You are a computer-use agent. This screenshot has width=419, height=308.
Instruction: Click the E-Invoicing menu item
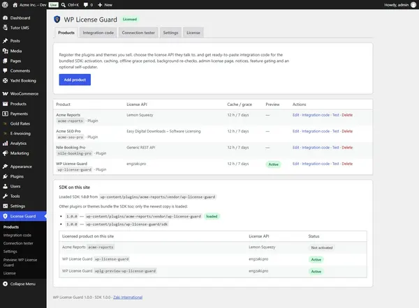click(x=20, y=133)
